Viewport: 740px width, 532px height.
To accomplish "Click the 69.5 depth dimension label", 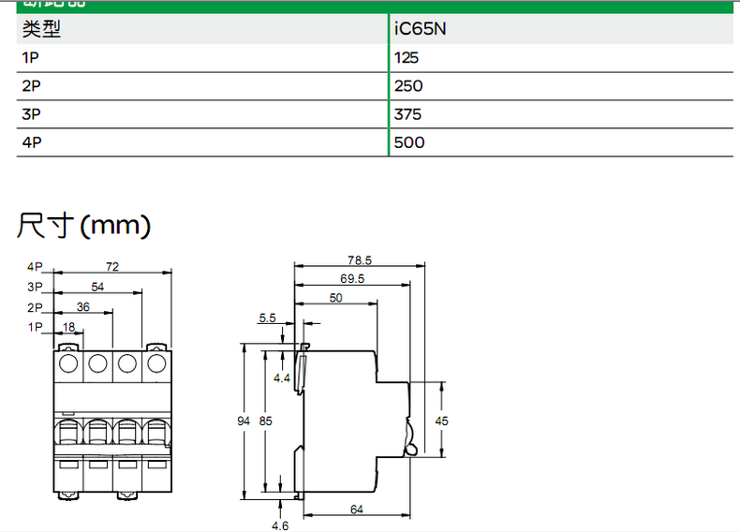I will pyautogui.click(x=352, y=279).
